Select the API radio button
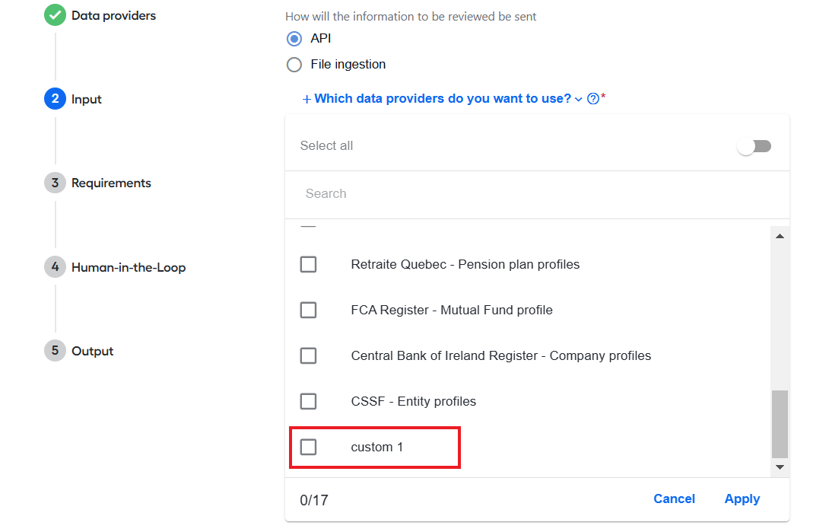The width and height of the screenshot is (829, 532). pyautogui.click(x=294, y=39)
